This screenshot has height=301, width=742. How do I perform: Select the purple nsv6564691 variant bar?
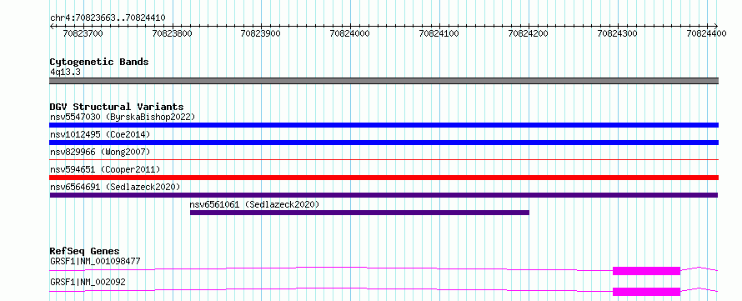384,195
